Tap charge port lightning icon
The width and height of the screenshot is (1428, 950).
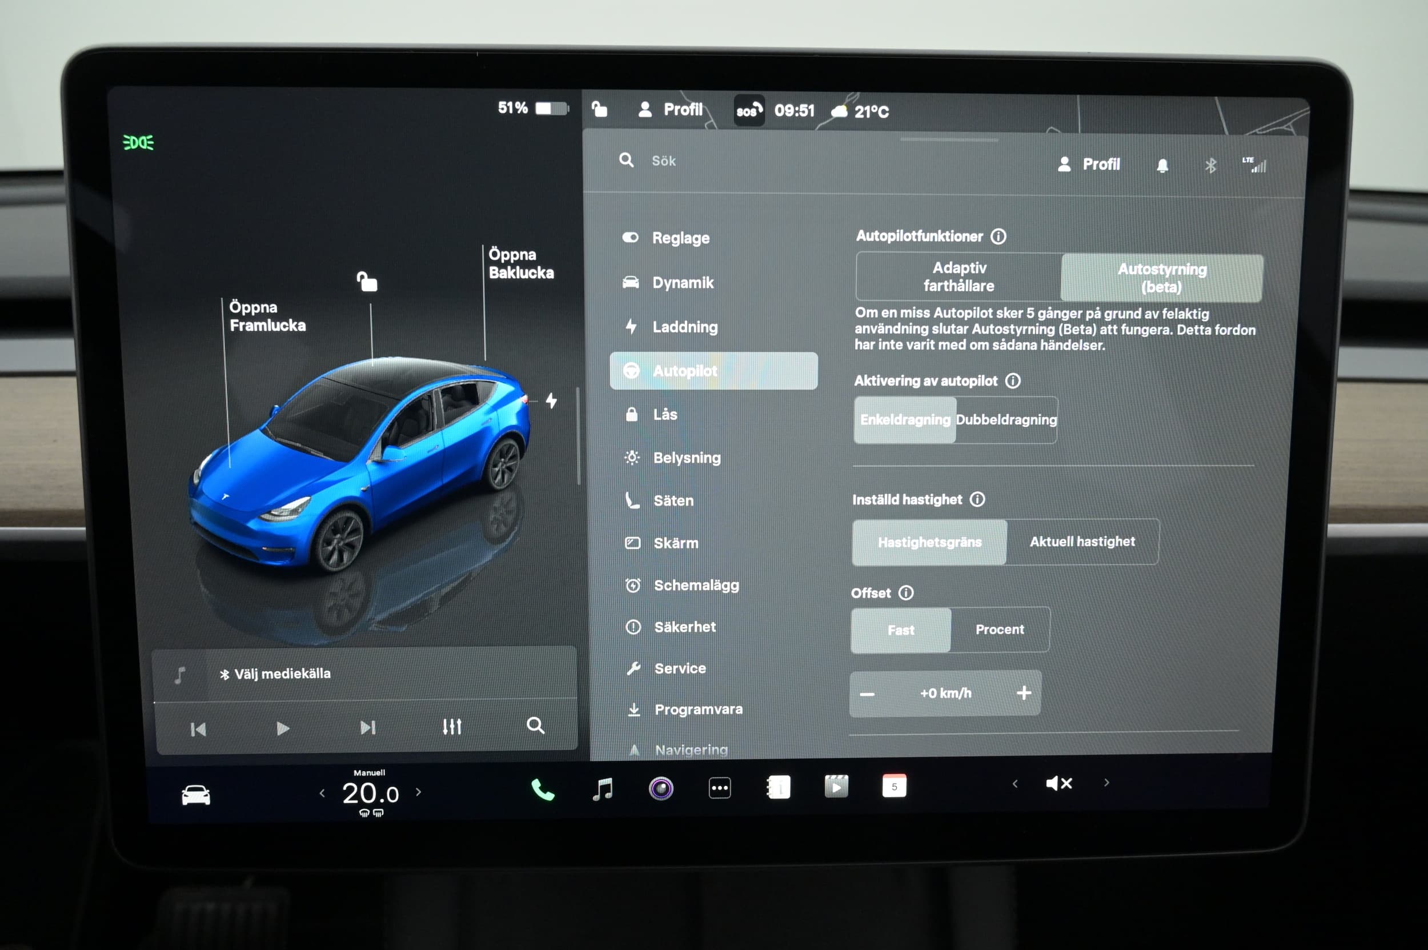pos(551,400)
